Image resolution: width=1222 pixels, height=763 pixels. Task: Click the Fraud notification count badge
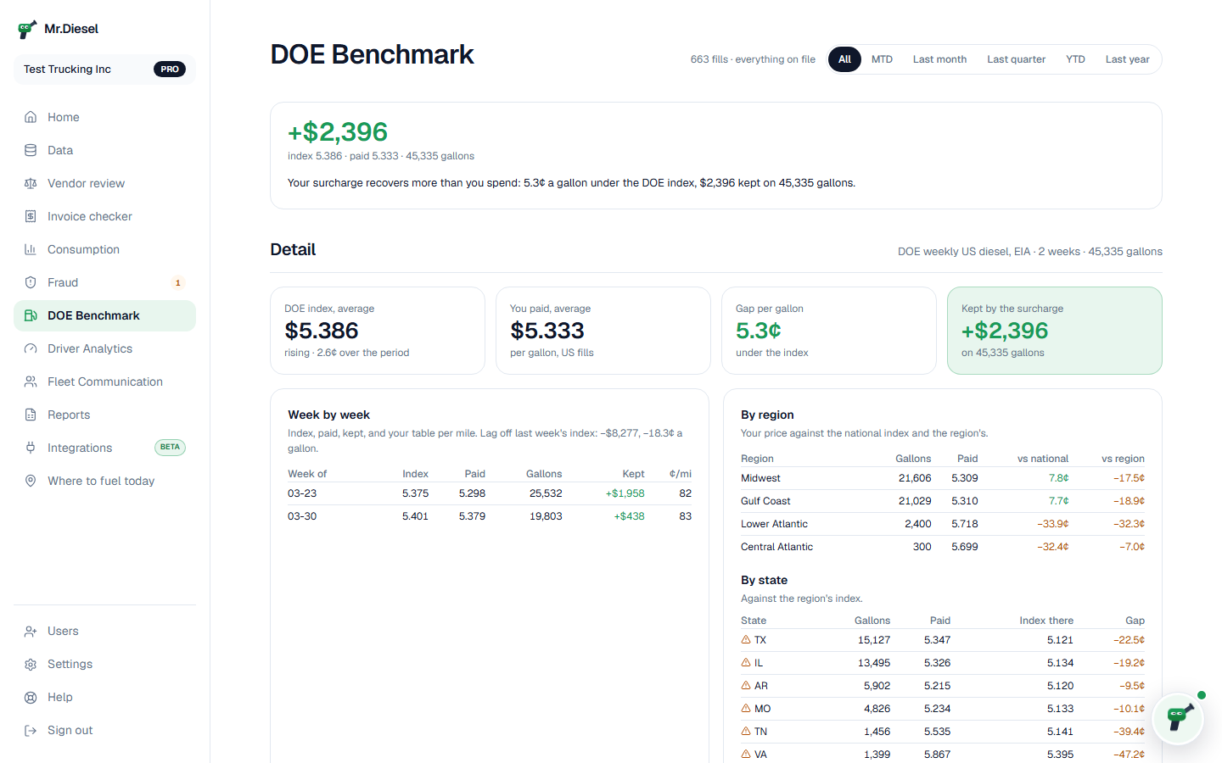177,282
